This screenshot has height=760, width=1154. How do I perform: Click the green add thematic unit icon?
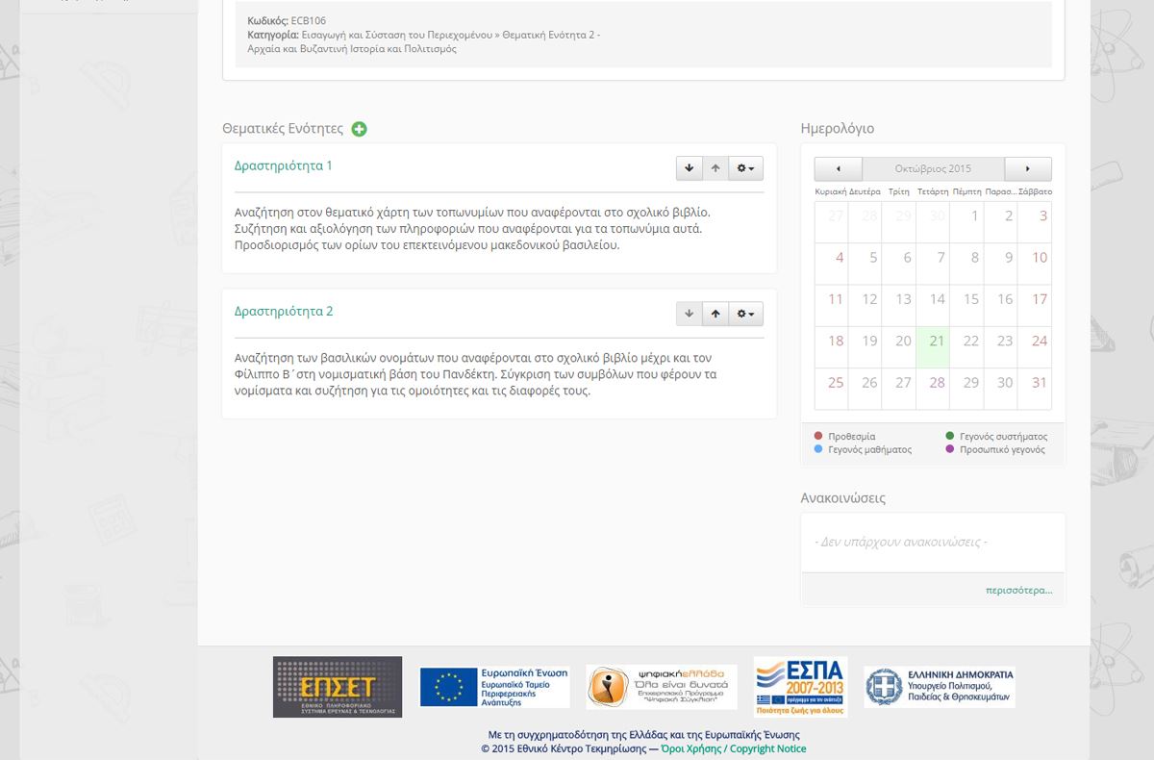tap(359, 129)
